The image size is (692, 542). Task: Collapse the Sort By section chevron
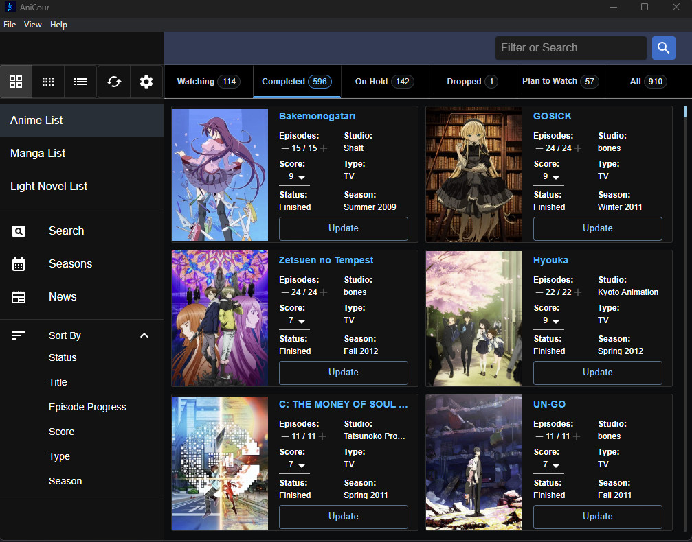[144, 335]
